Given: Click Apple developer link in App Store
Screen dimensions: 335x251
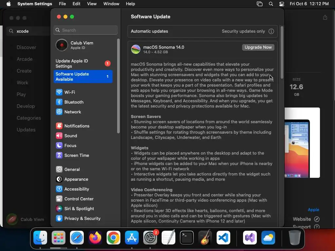Looking at the screenshot, I should [x=313, y=210].
